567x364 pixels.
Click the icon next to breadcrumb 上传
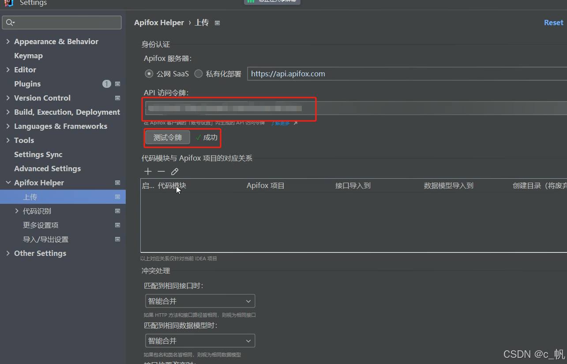(217, 23)
